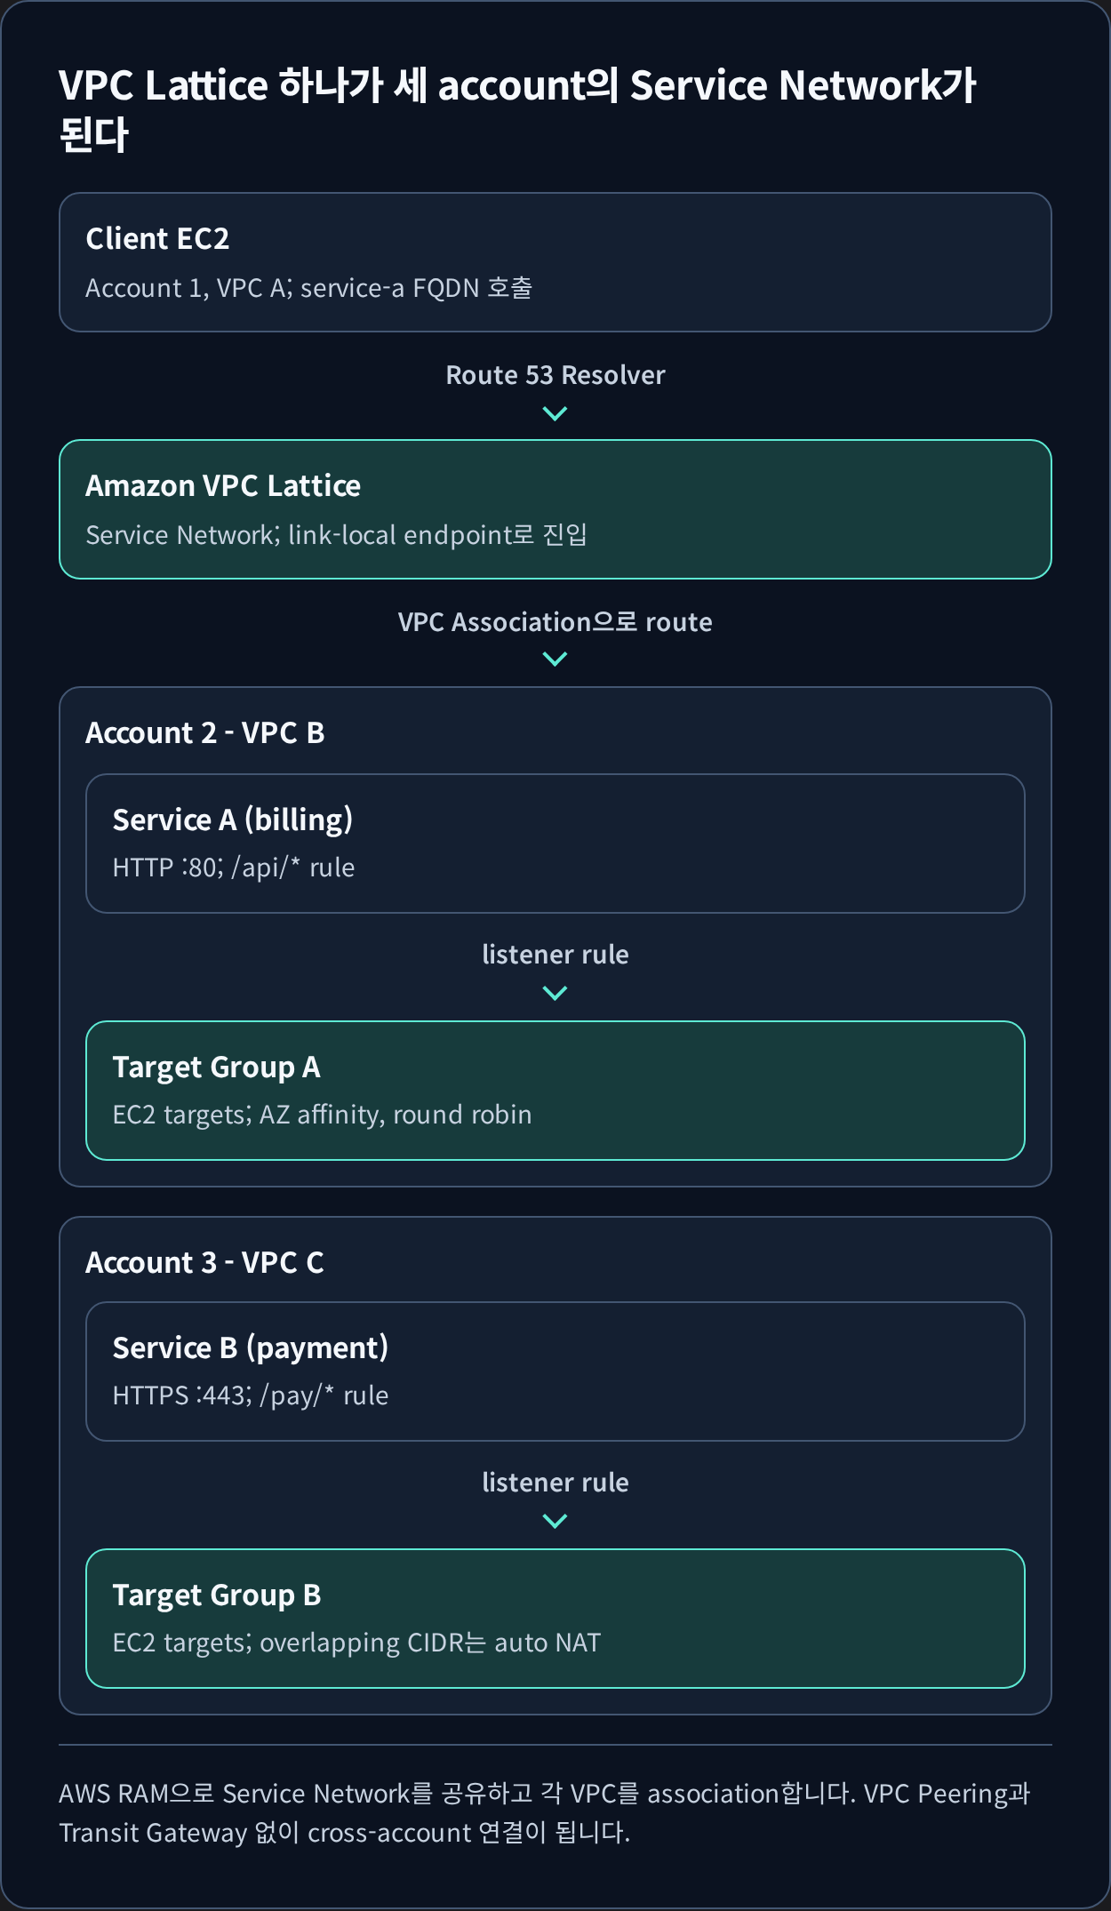This screenshot has height=1911, width=1111.
Task: Open the Target Group B box
Action: click(x=555, y=1619)
